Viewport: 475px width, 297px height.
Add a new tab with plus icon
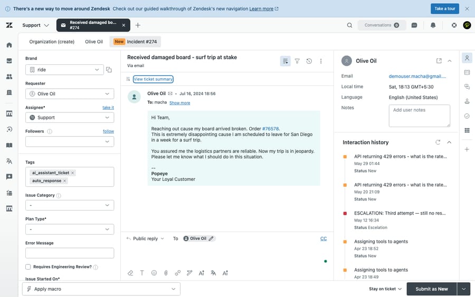[138, 25]
